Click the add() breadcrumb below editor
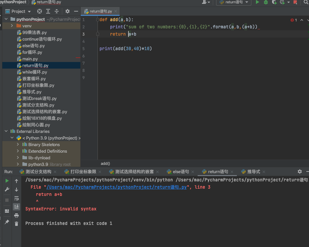 pyautogui.click(x=105, y=164)
